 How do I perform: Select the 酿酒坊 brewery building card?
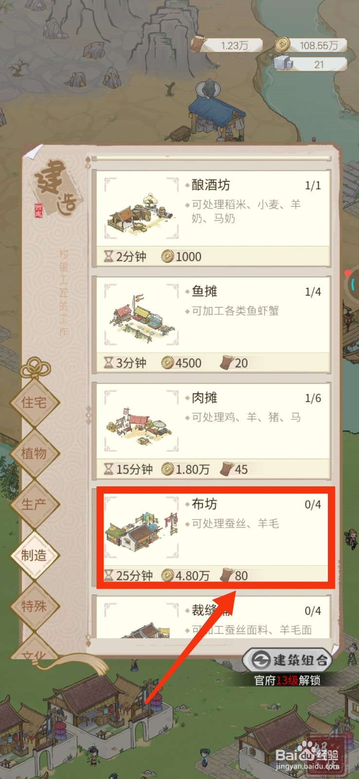[213, 218]
